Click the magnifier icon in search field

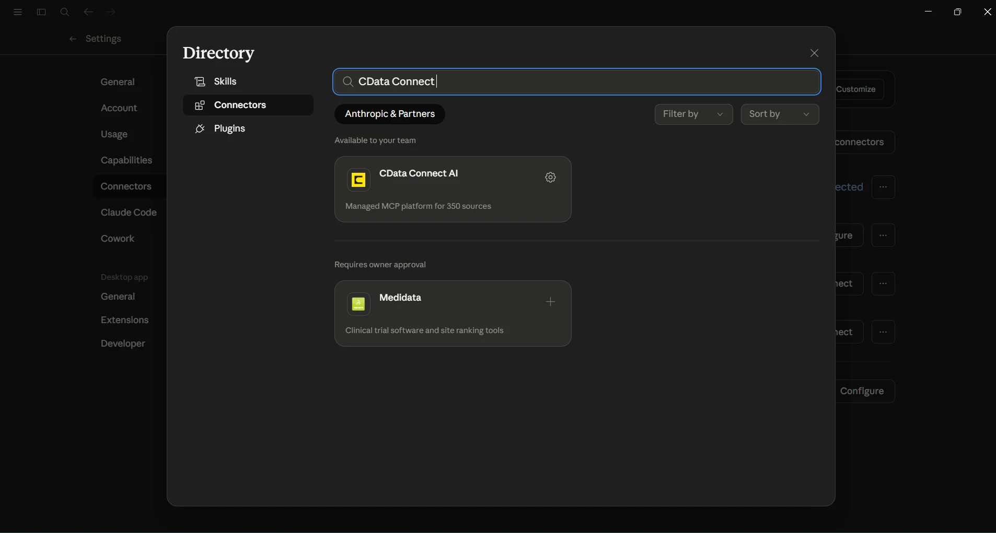(x=348, y=81)
